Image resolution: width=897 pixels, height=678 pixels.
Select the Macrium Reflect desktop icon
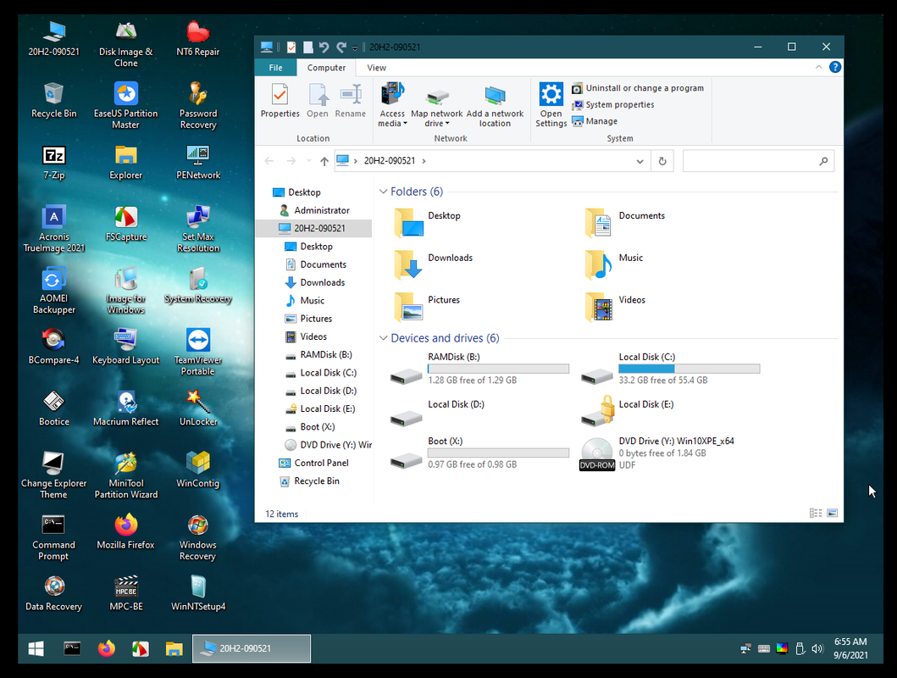(x=126, y=409)
